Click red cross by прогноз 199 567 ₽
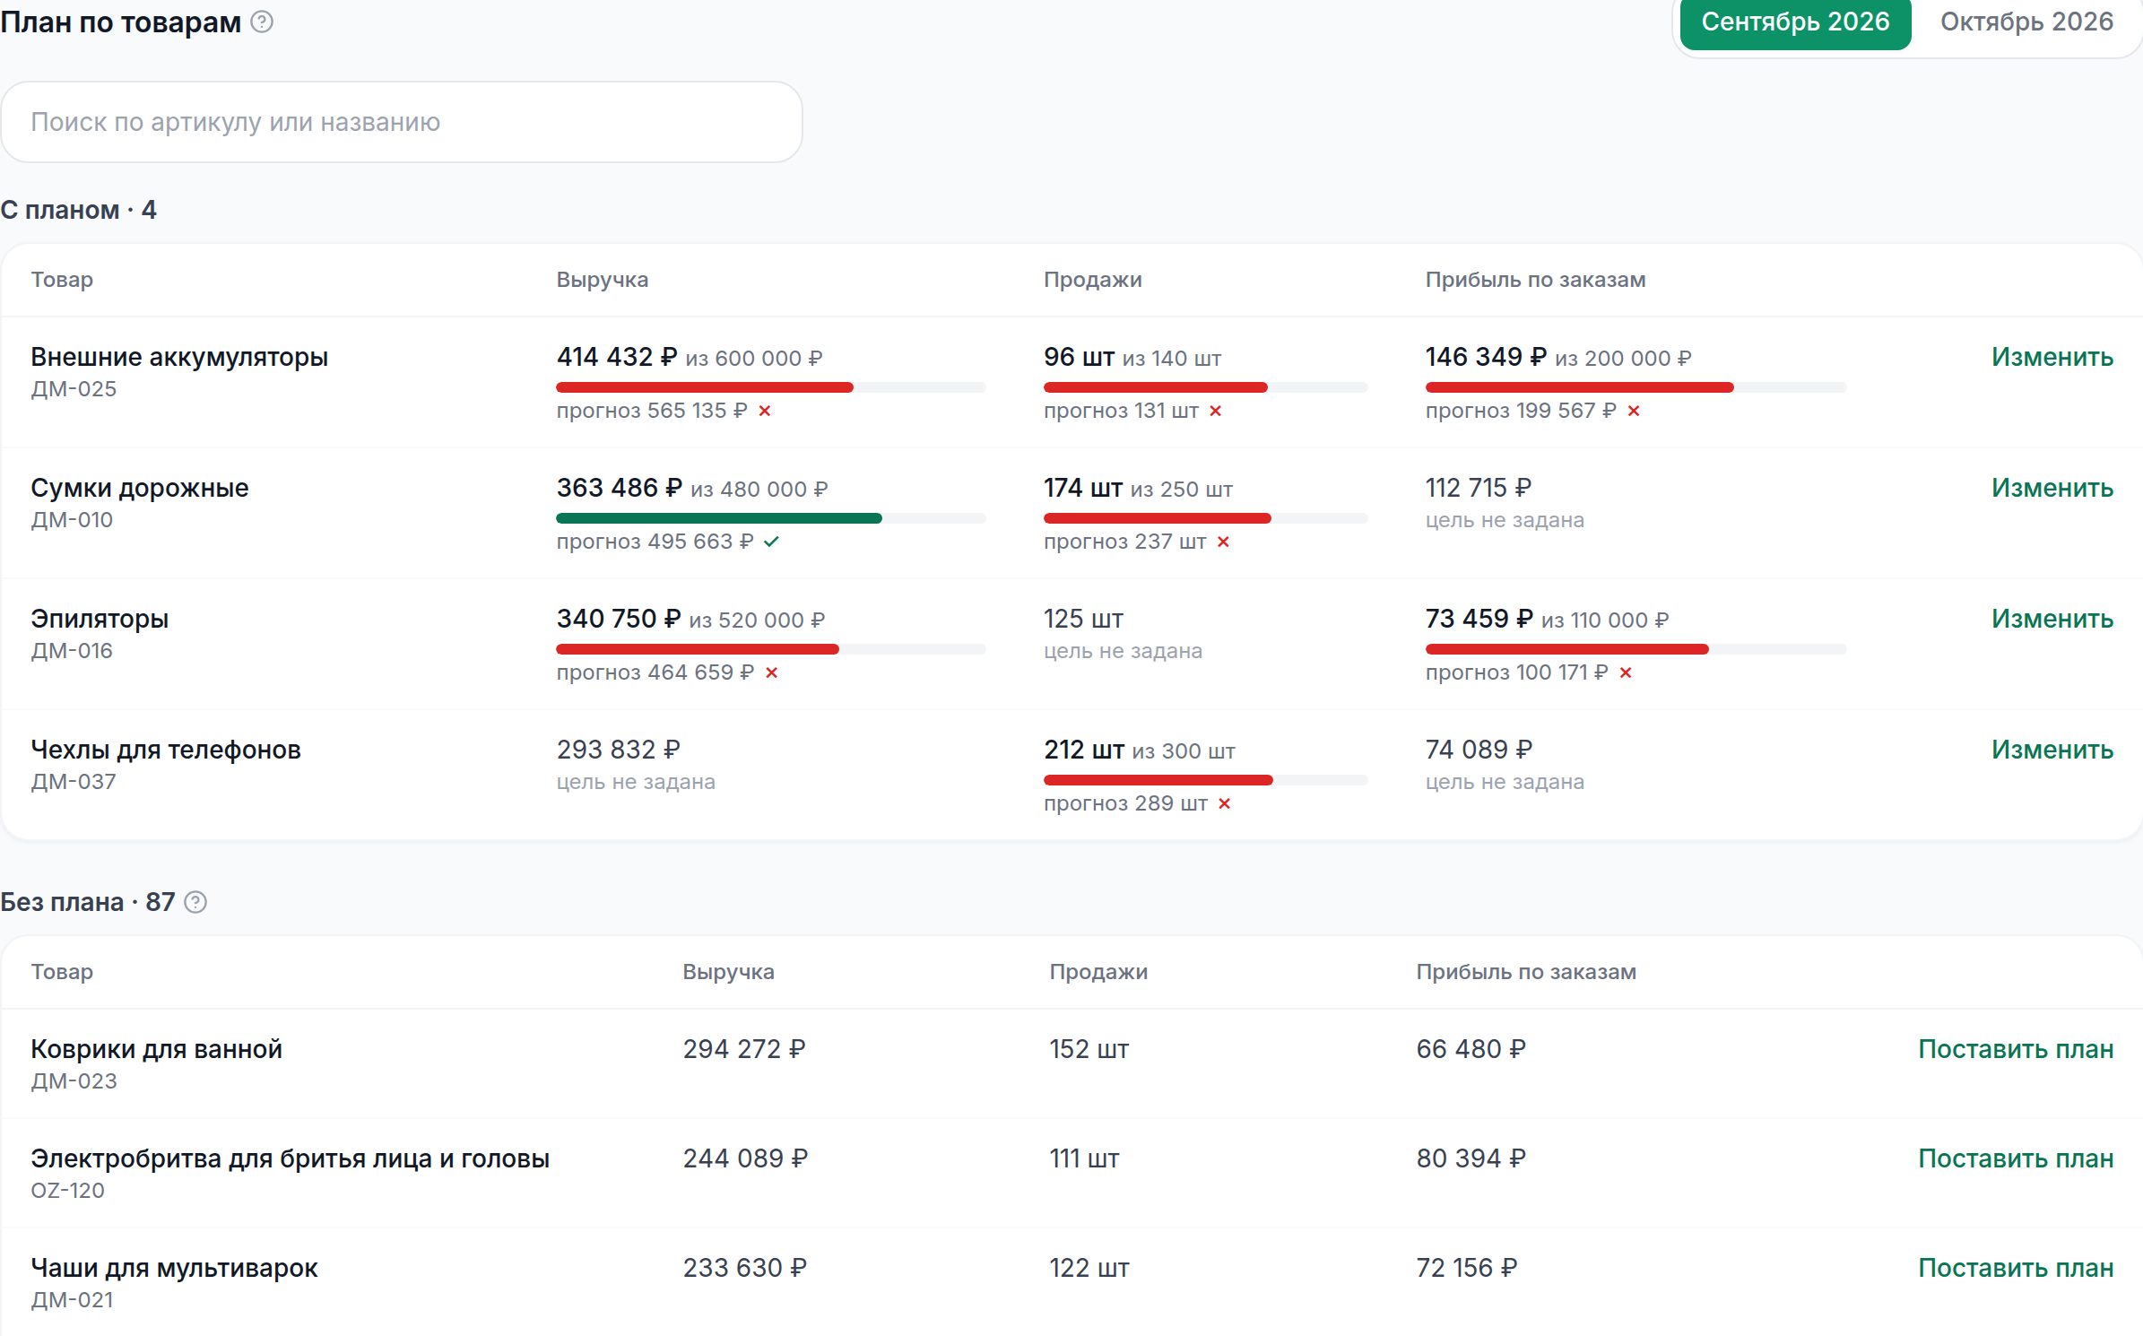 click(x=1634, y=411)
